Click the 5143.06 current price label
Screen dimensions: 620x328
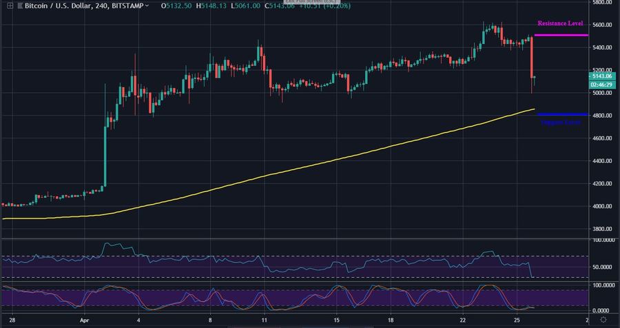tap(602, 76)
